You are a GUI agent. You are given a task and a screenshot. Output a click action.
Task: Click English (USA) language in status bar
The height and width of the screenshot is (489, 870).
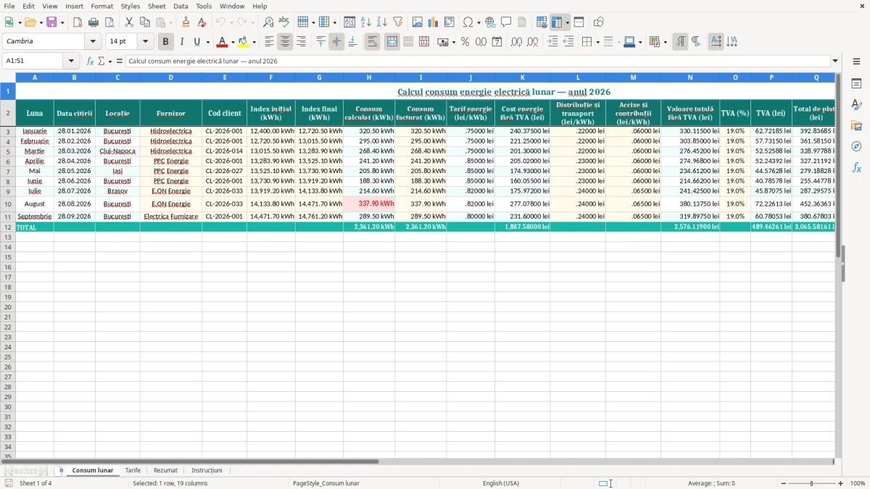501,483
